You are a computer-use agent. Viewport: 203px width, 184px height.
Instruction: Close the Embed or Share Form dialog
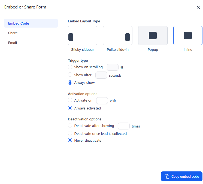[x=198, y=7]
